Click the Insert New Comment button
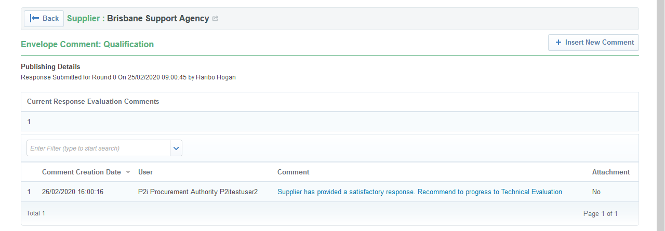665x231 pixels. [x=593, y=43]
